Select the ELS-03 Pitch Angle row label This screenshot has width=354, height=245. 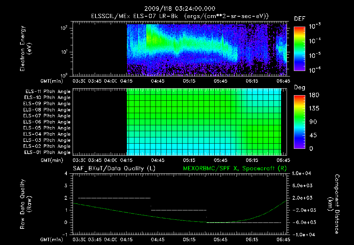[47, 140]
